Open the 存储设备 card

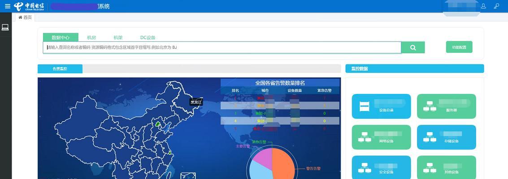[447, 137]
